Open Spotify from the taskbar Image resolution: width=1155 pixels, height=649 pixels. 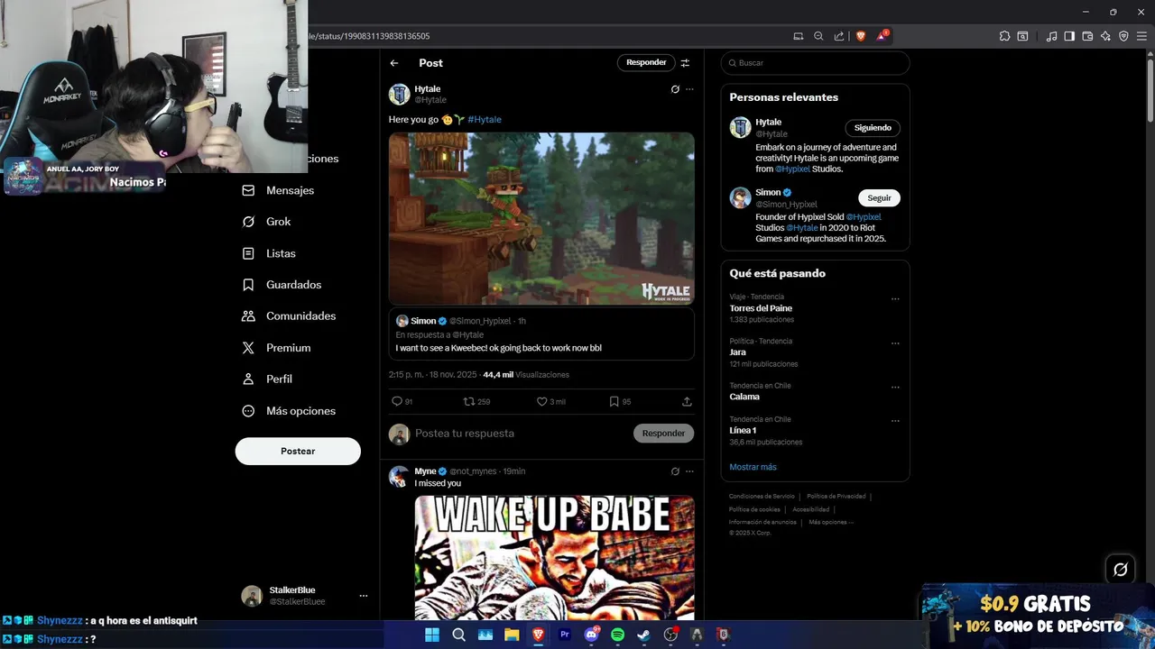tap(617, 635)
